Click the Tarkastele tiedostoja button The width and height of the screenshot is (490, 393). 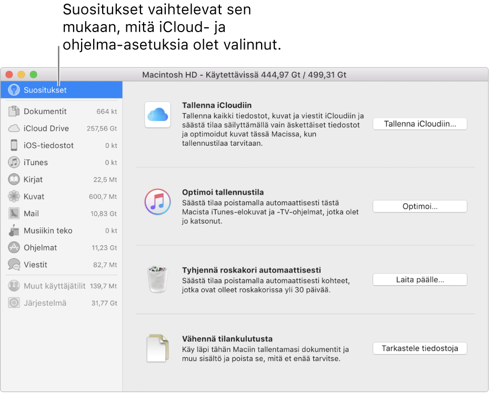[419, 348]
